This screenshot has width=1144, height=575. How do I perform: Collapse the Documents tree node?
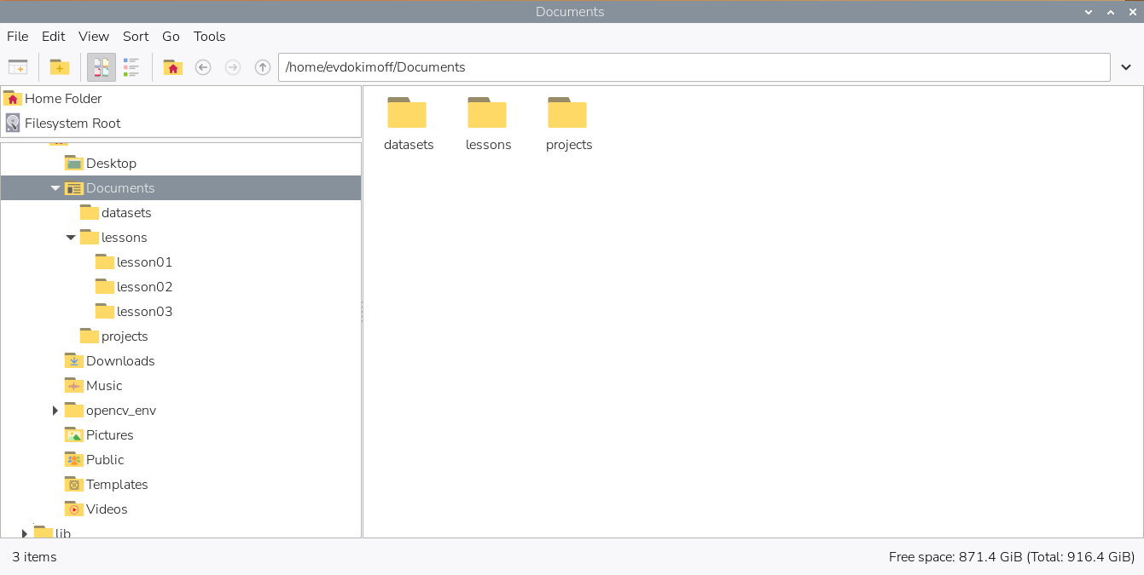[55, 188]
